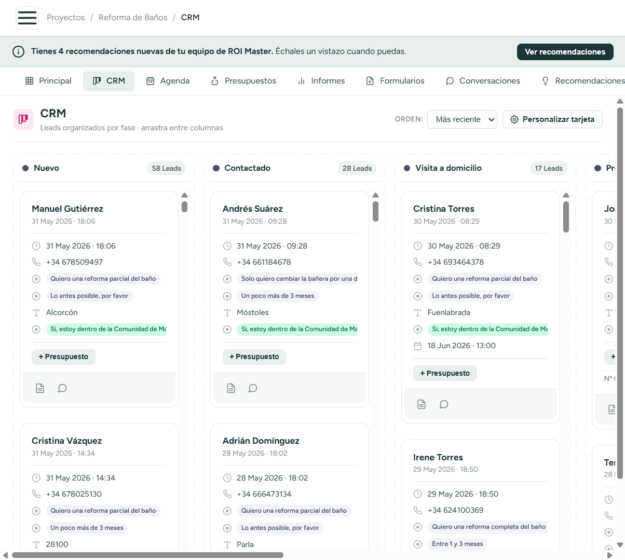Screen dimensions: 625x560
Task: Click Un poco más de 3 meses on Andrés Suárez
Action: click(278, 296)
